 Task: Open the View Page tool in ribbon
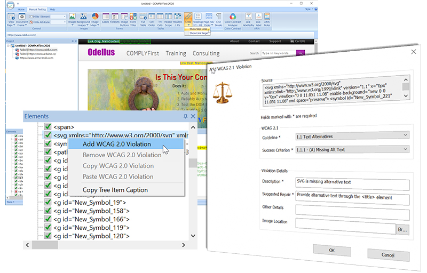pos(11,19)
